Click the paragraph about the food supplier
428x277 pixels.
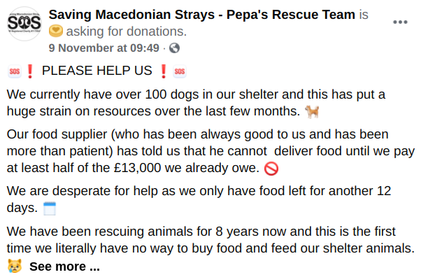211,151
